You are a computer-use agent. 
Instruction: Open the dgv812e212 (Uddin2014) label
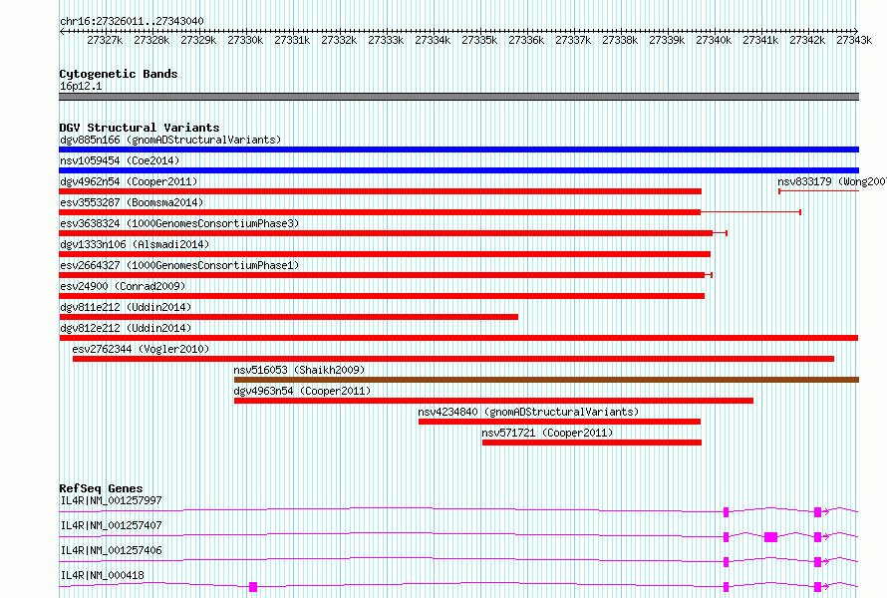point(126,328)
